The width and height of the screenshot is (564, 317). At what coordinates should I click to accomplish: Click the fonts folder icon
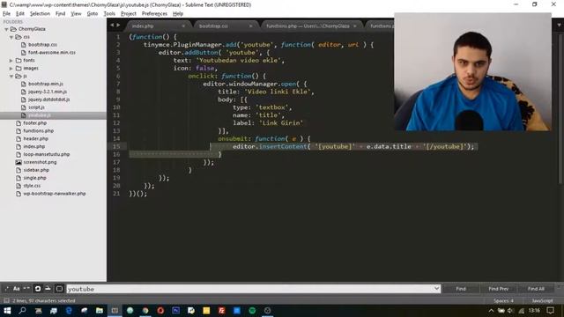pos(19,61)
